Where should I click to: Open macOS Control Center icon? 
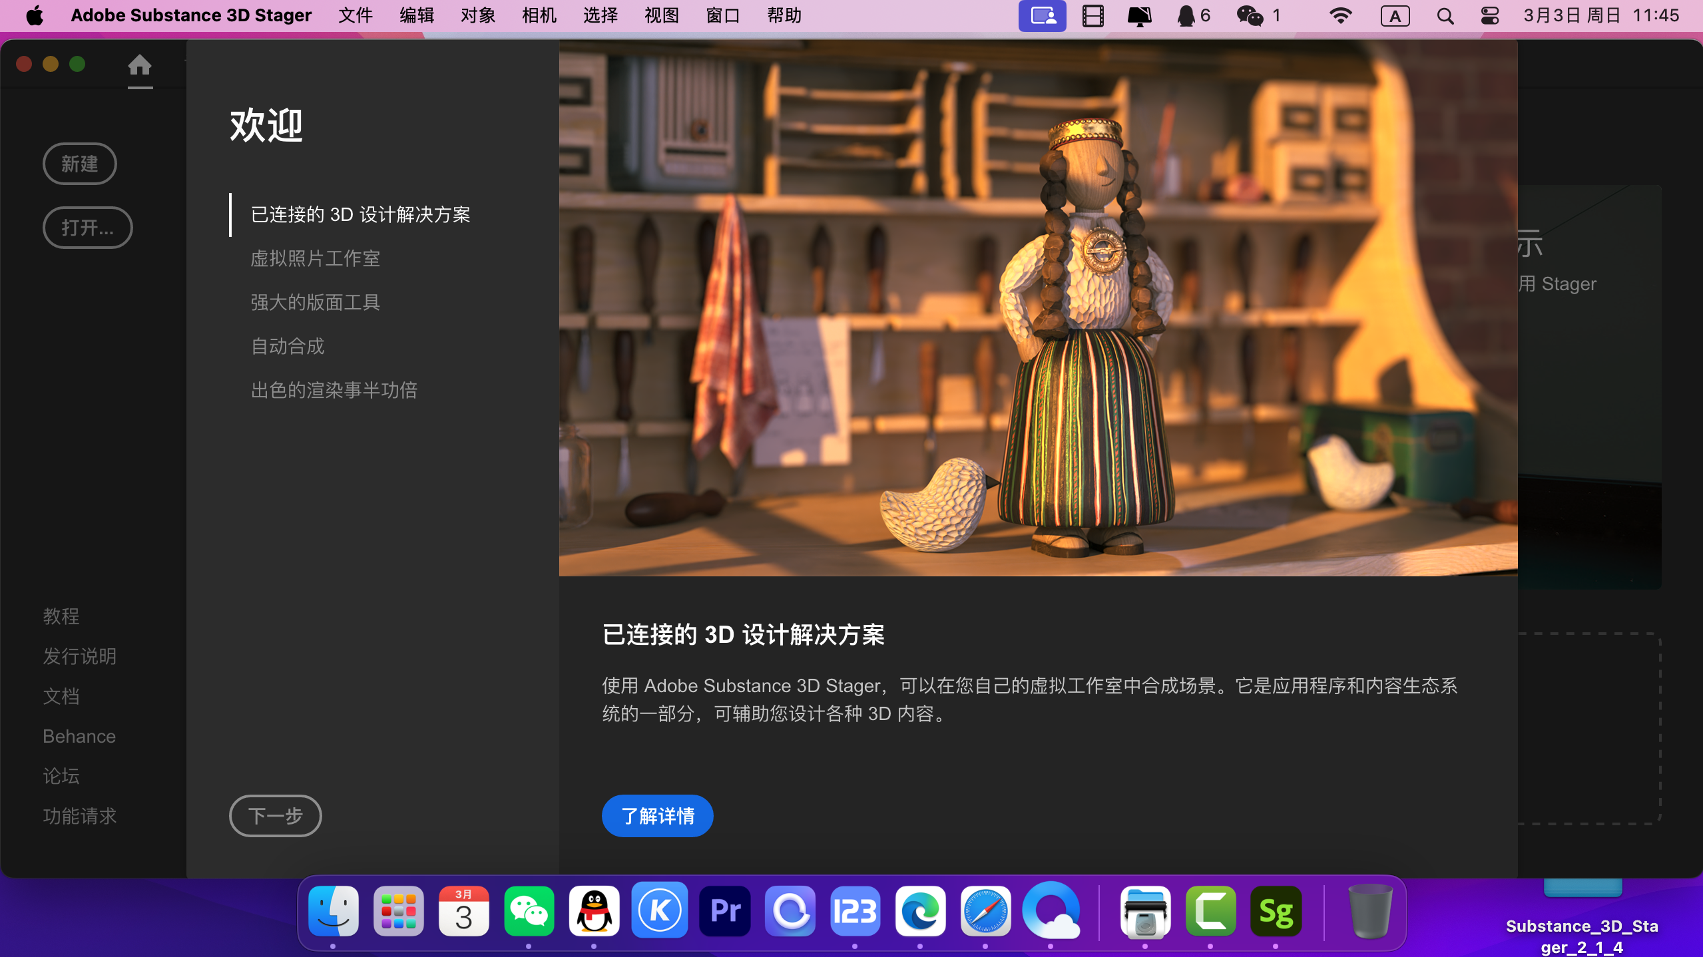(1490, 15)
